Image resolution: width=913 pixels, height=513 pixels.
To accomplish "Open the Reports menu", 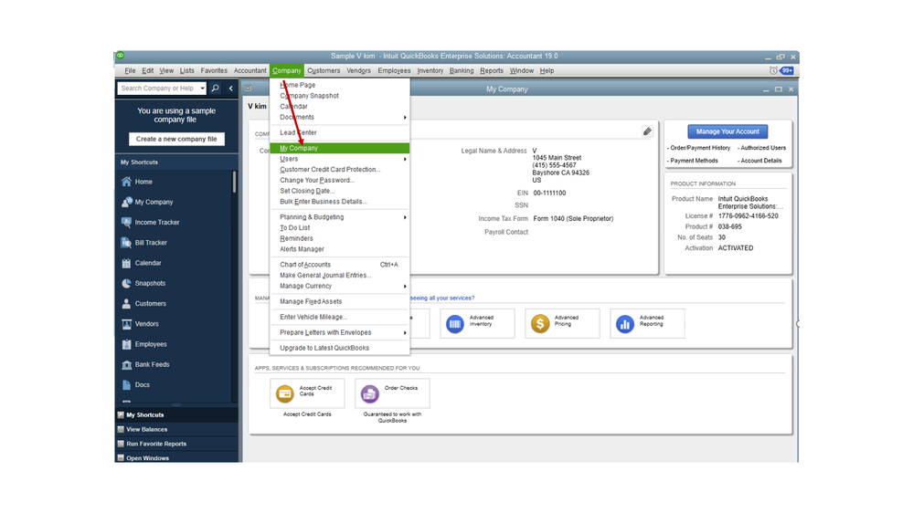I will [x=492, y=70].
